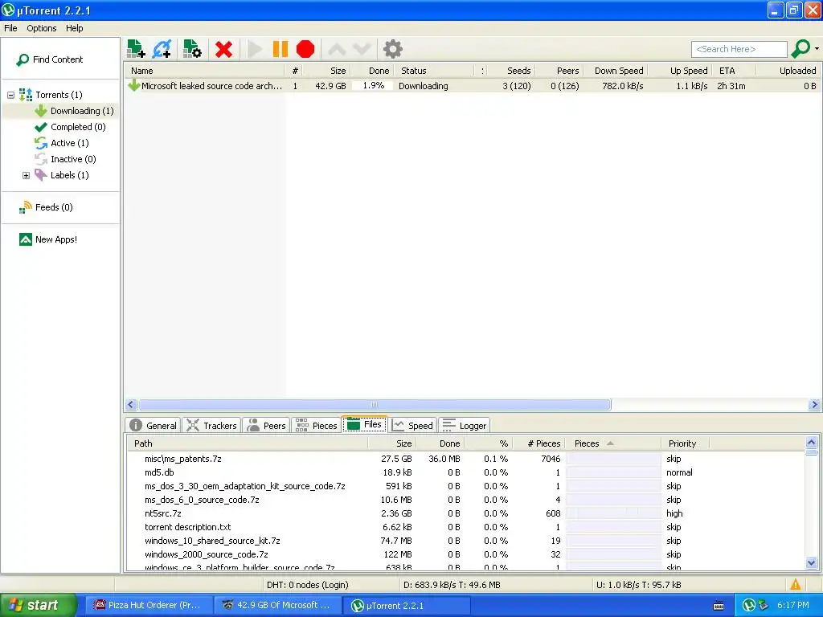The height and width of the screenshot is (617, 823).
Task: Open the Options menu
Action: (42, 28)
